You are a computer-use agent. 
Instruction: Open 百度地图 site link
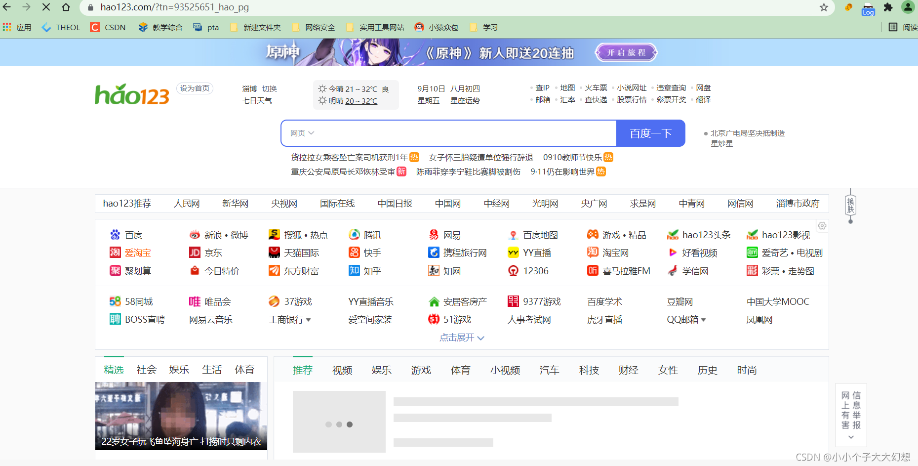[x=533, y=235]
